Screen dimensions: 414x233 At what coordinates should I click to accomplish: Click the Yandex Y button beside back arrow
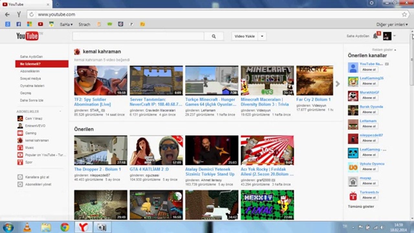coord(19,15)
